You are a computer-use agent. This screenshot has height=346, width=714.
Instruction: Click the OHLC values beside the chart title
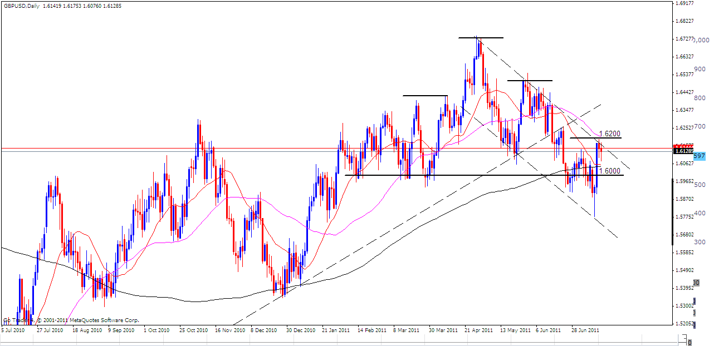[82, 6]
